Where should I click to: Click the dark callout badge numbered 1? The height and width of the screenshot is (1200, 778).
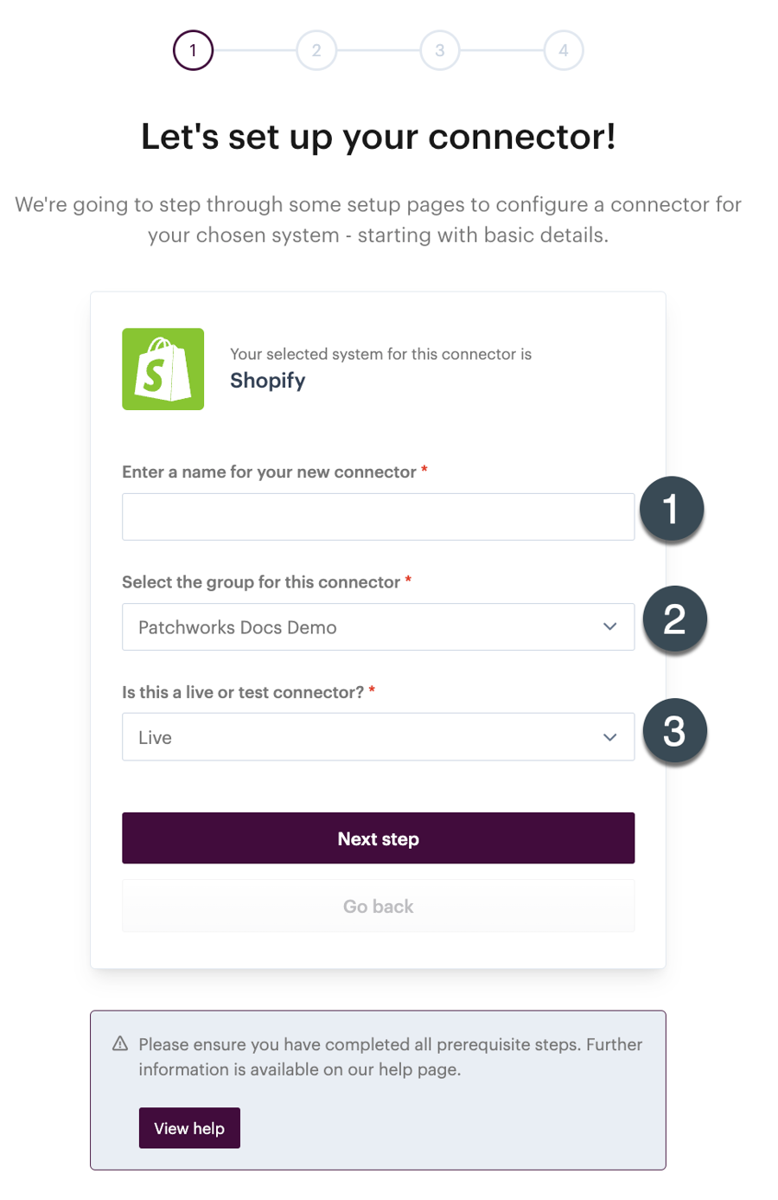point(671,509)
